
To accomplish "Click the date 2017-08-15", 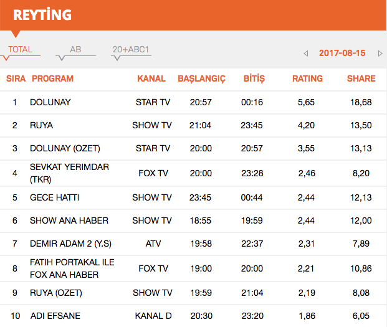I will coord(342,54).
